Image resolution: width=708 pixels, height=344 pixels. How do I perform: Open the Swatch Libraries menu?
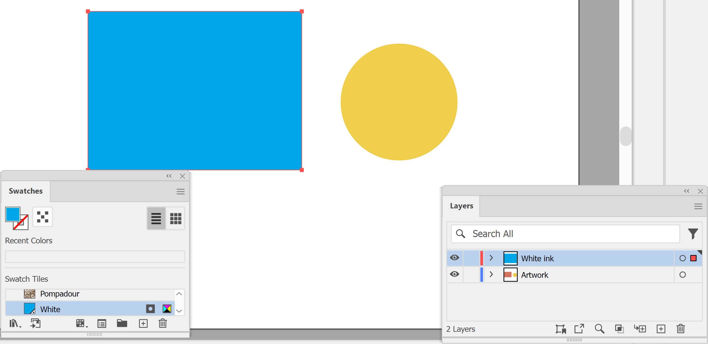click(15, 324)
